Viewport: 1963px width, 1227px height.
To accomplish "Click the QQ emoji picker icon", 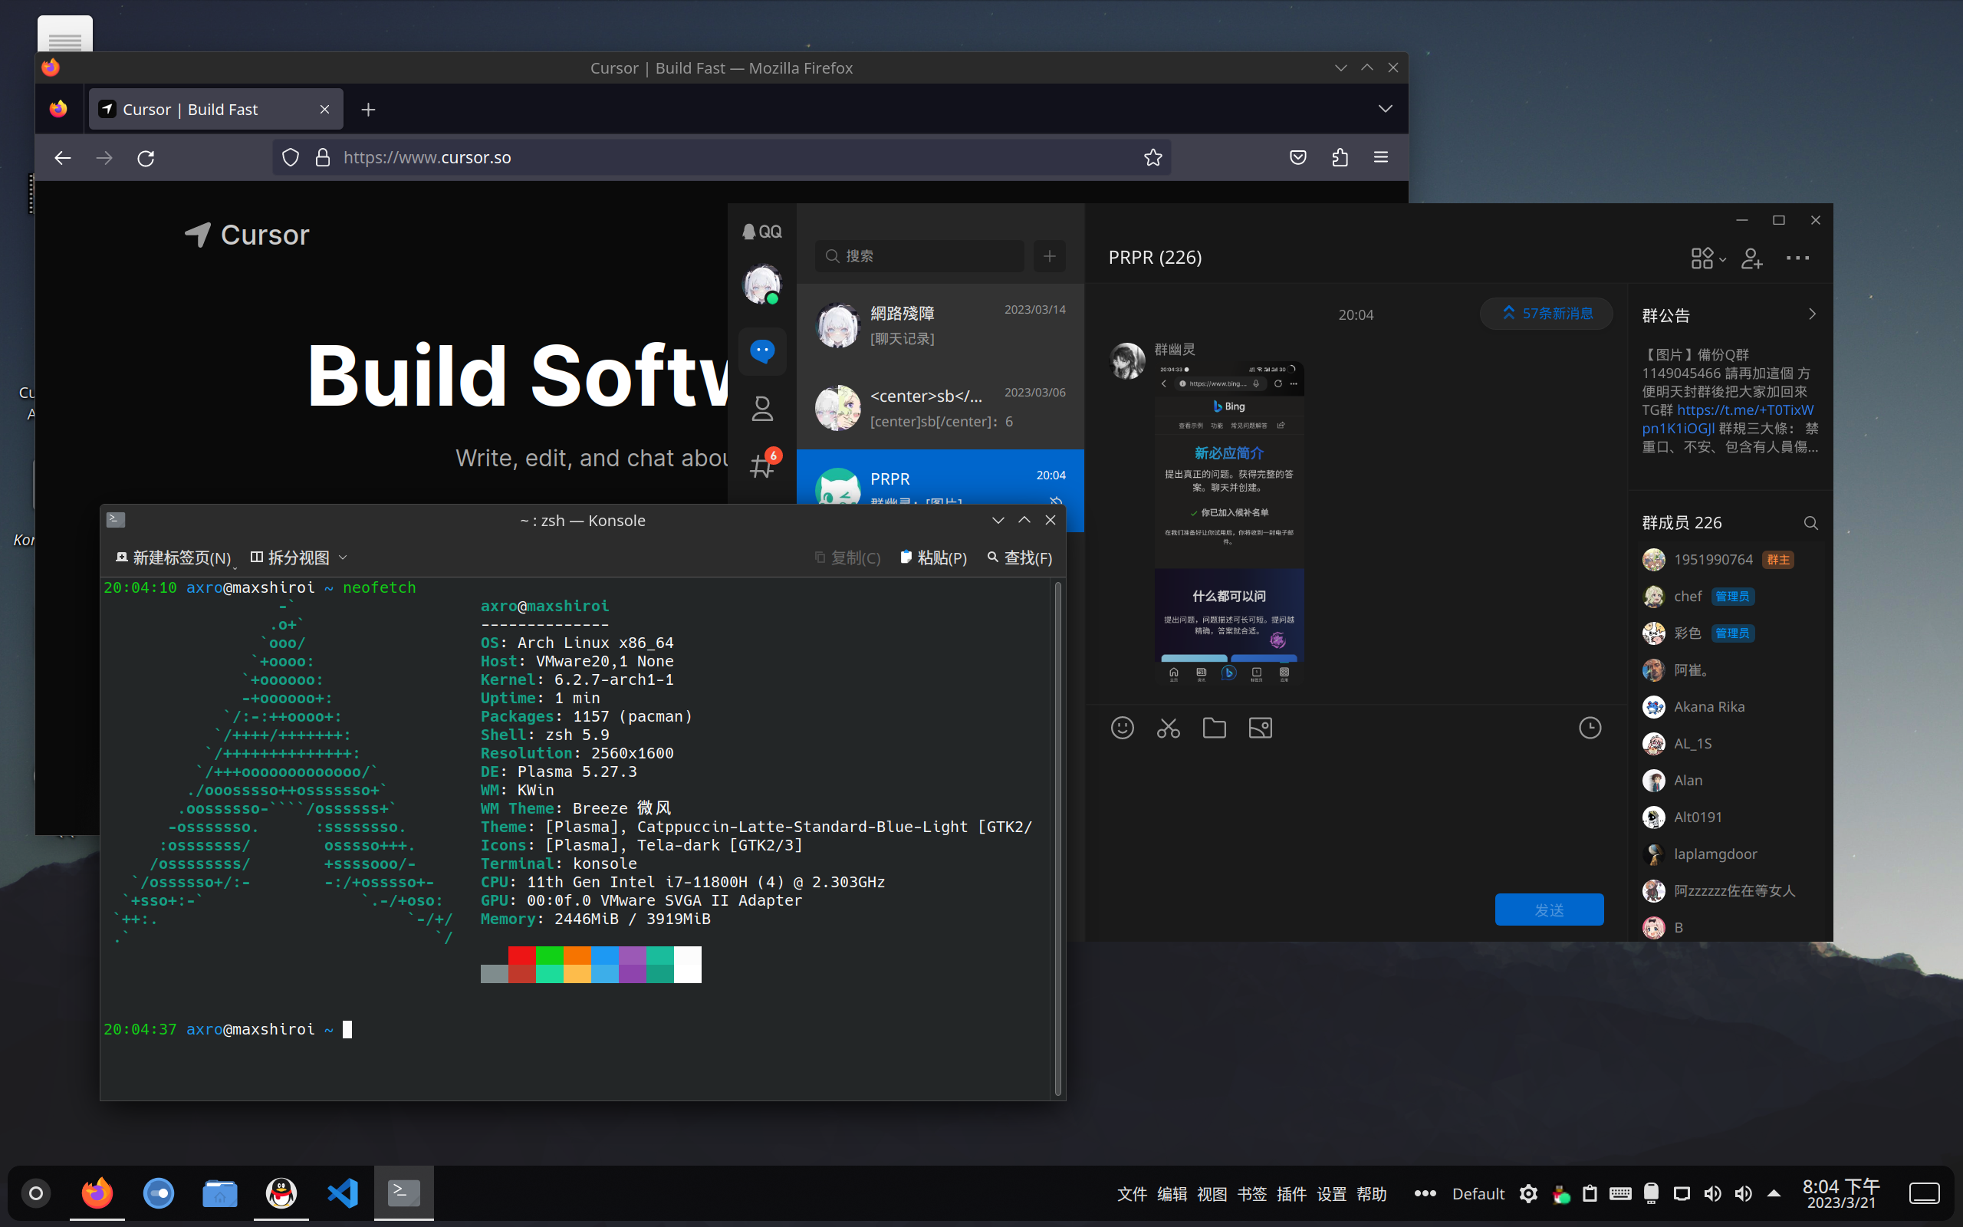I will (1122, 728).
